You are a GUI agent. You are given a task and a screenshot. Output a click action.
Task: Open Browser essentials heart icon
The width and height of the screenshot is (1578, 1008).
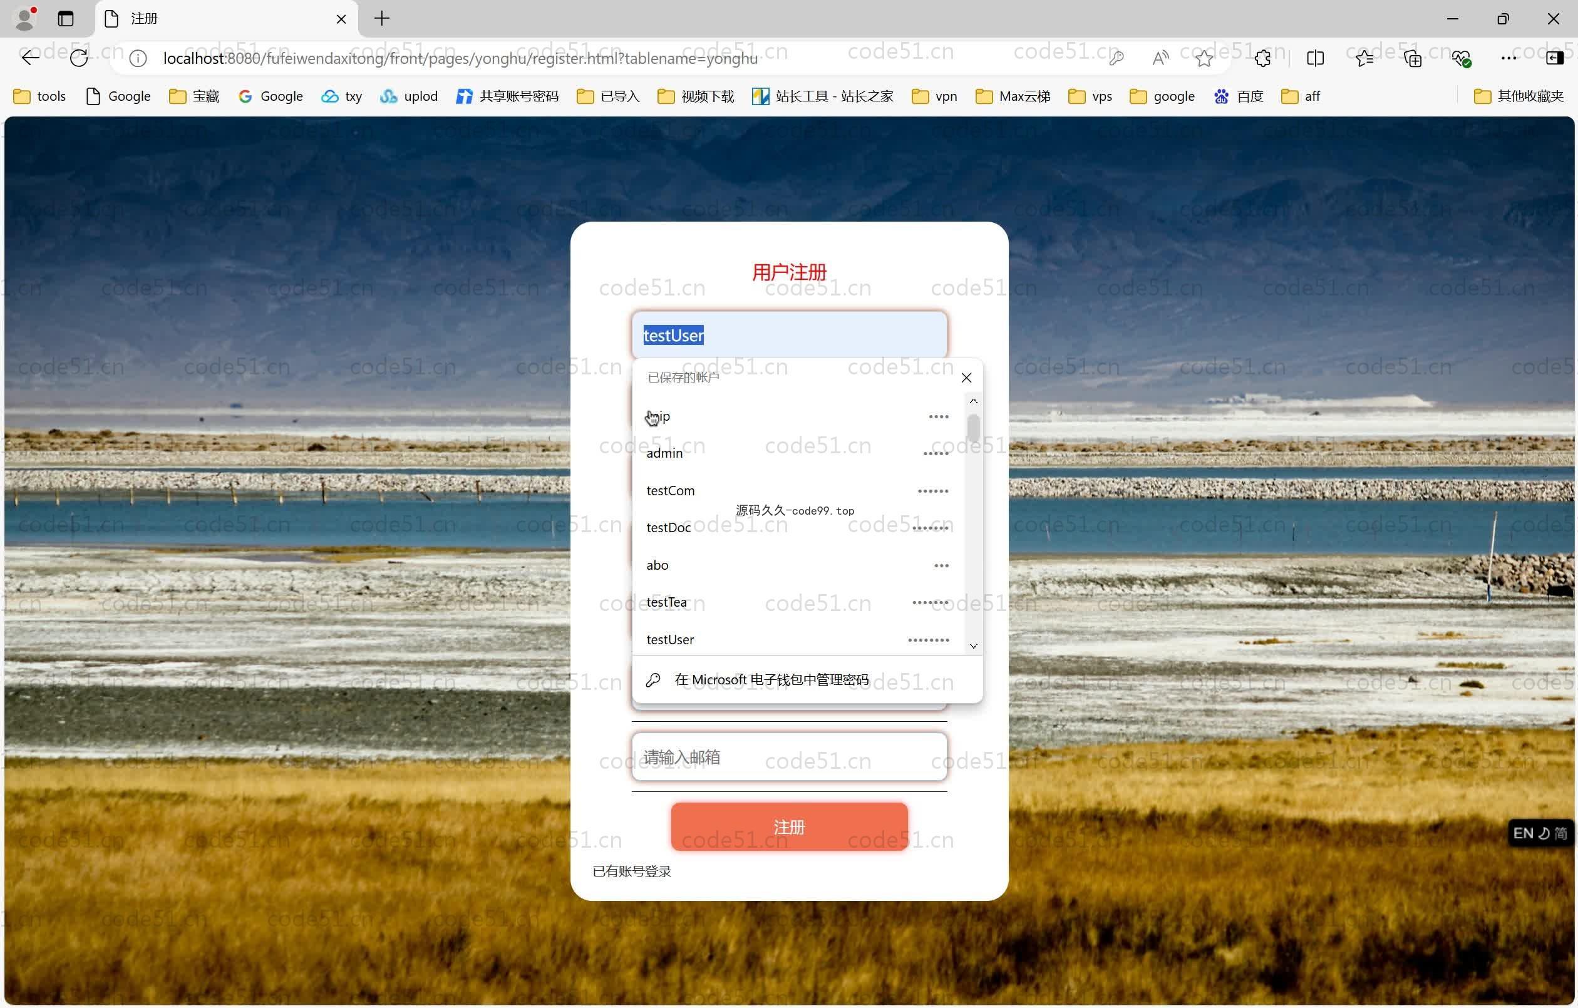coord(1462,58)
